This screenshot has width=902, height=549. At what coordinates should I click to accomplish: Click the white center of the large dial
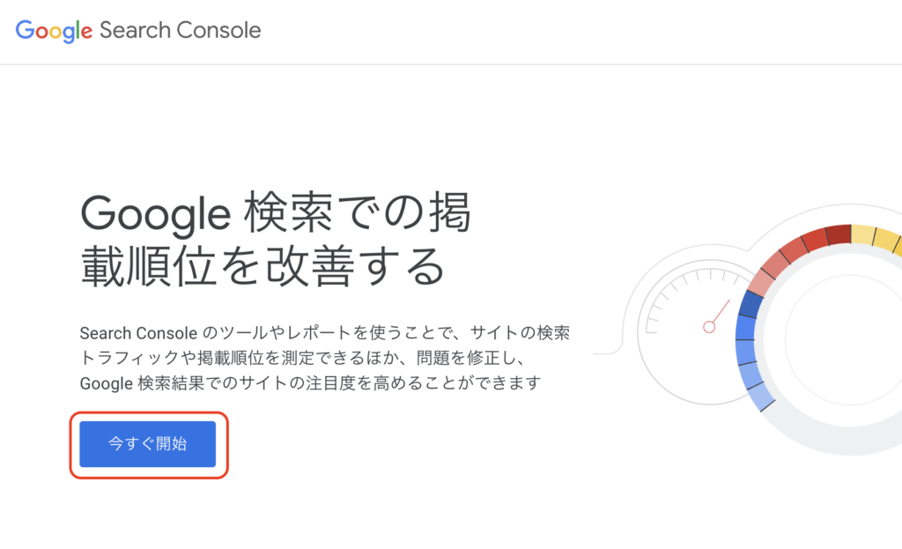click(x=846, y=339)
